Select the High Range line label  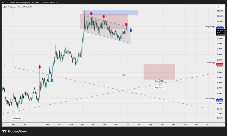click(210, 27)
